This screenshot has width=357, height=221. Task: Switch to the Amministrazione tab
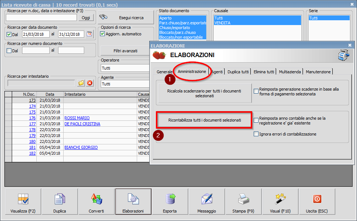[x=192, y=71]
